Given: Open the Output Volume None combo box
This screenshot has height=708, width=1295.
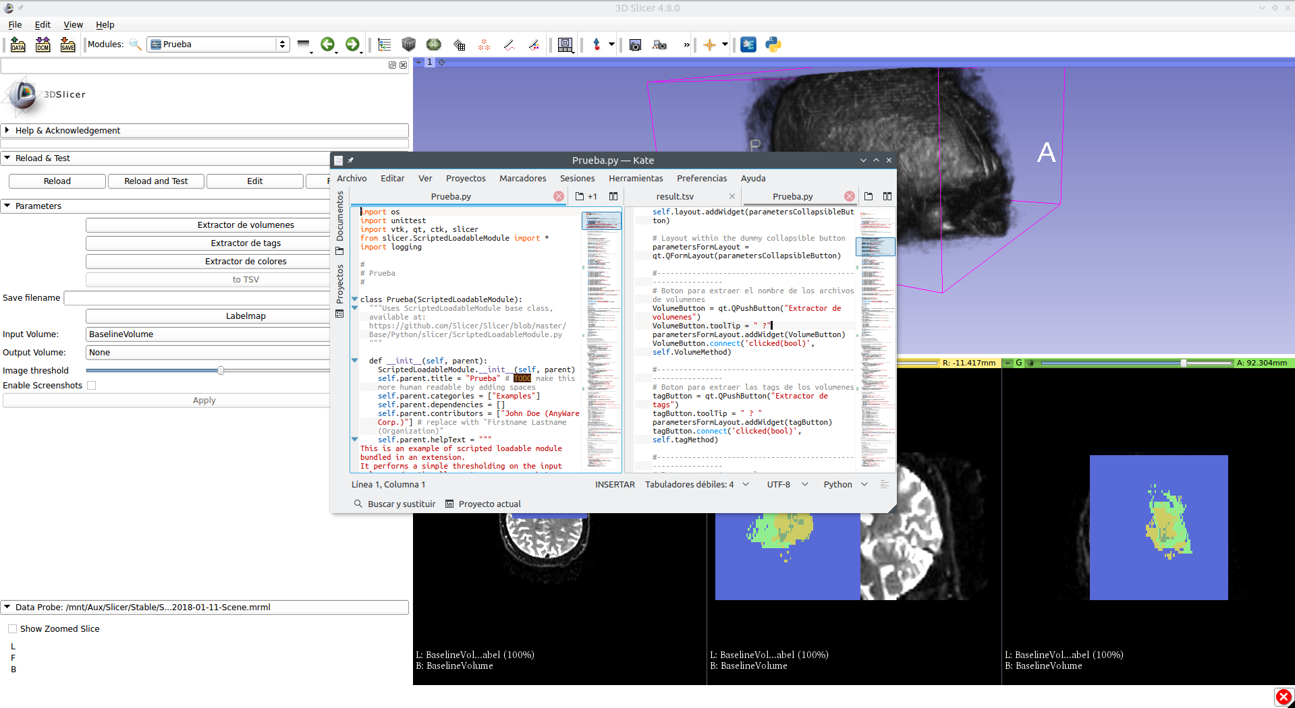Looking at the screenshot, I should [x=209, y=352].
